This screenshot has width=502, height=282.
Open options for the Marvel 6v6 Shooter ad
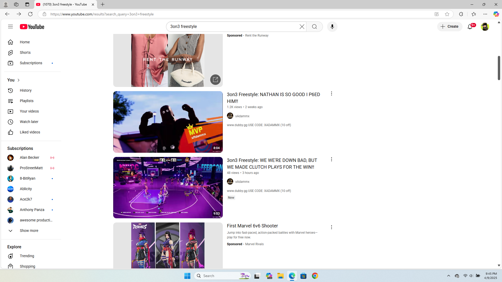click(331, 227)
